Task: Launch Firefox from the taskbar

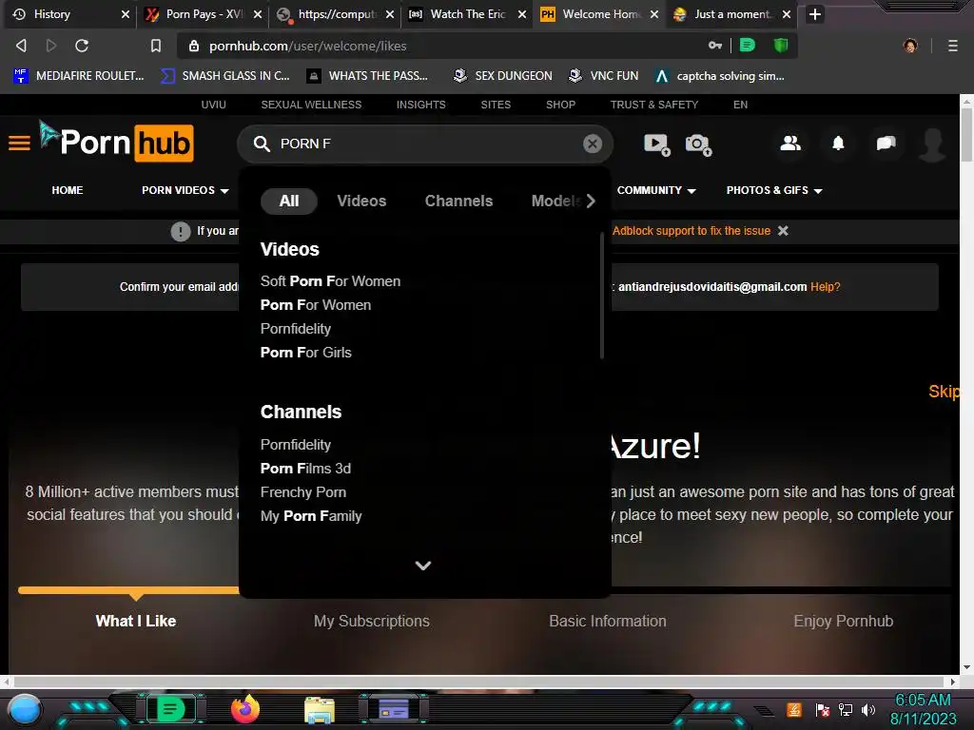Action: click(245, 709)
